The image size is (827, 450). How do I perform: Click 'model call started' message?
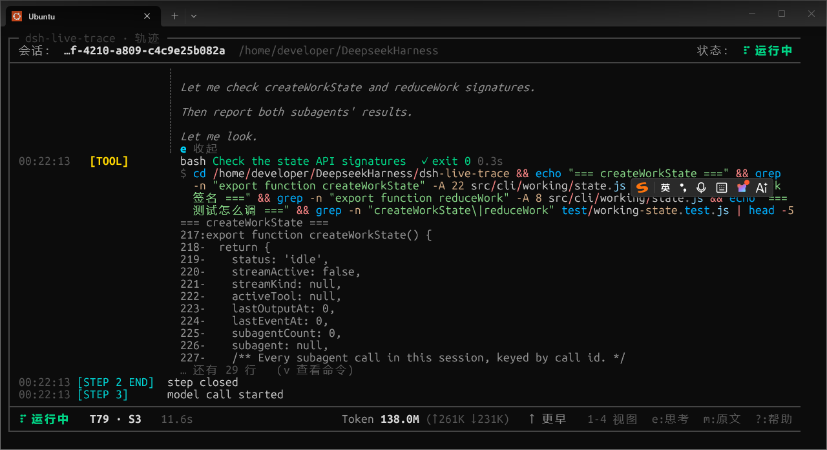click(225, 394)
